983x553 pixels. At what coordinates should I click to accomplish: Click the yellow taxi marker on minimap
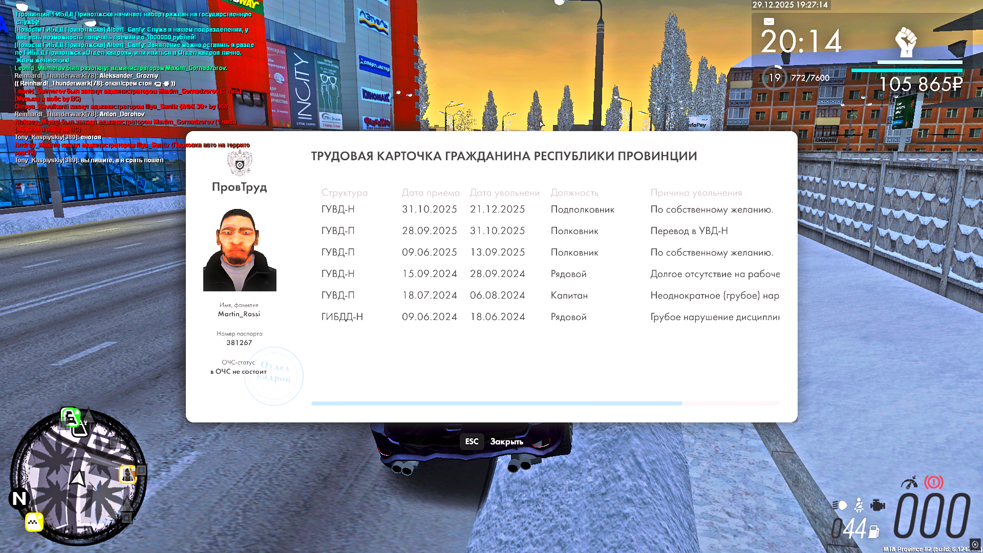click(34, 522)
